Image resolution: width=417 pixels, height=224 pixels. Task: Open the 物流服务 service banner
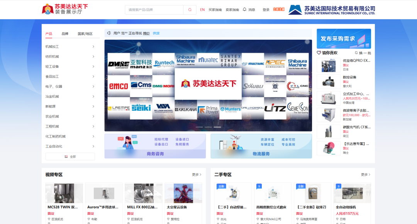coord(261,146)
